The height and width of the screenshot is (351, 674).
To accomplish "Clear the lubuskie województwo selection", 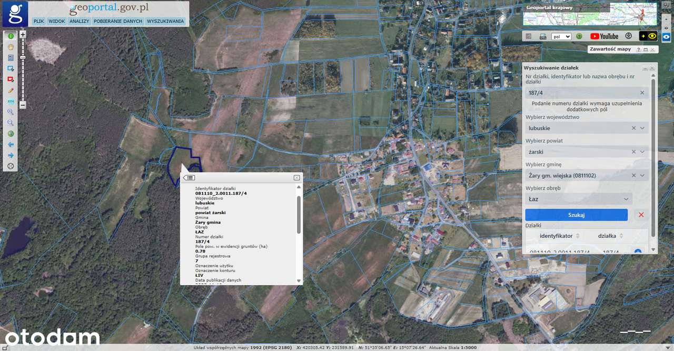I will pyautogui.click(x=634, y=128).
